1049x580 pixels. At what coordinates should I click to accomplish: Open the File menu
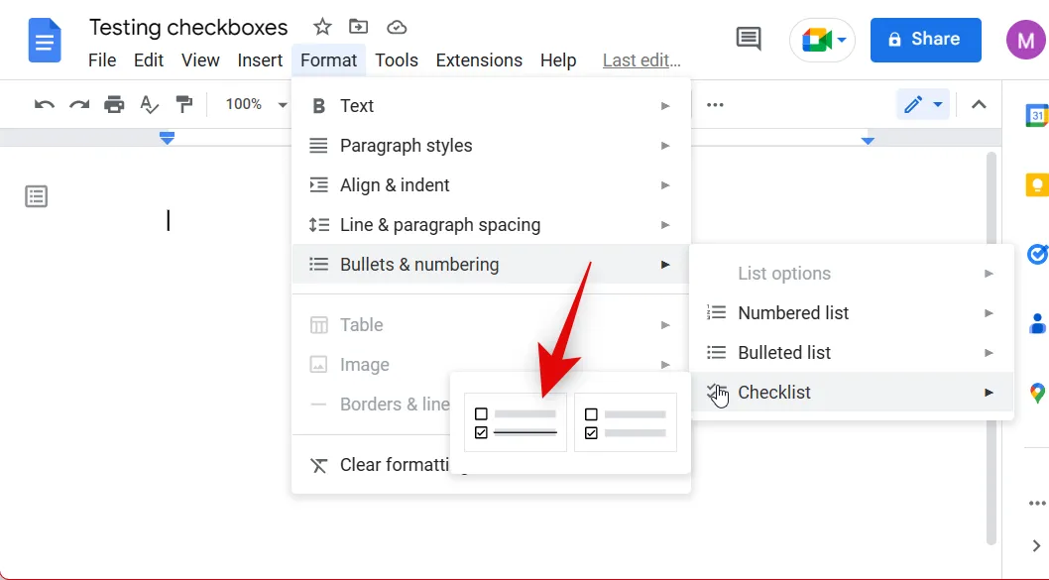tap(102, 60)
